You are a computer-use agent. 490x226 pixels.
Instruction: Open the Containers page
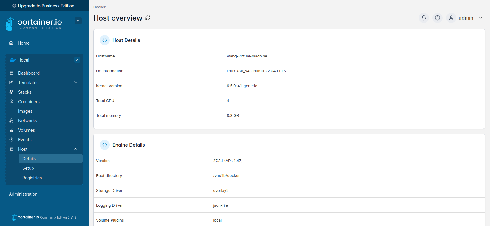29,102
